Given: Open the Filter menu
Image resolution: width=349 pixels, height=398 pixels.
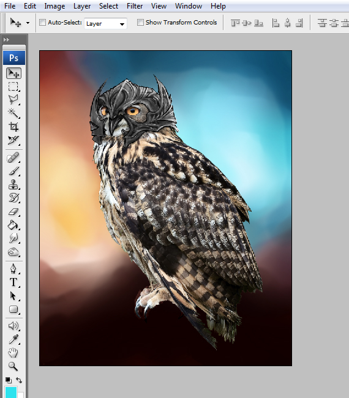Looking at the screenshot, I should [135, 6].
